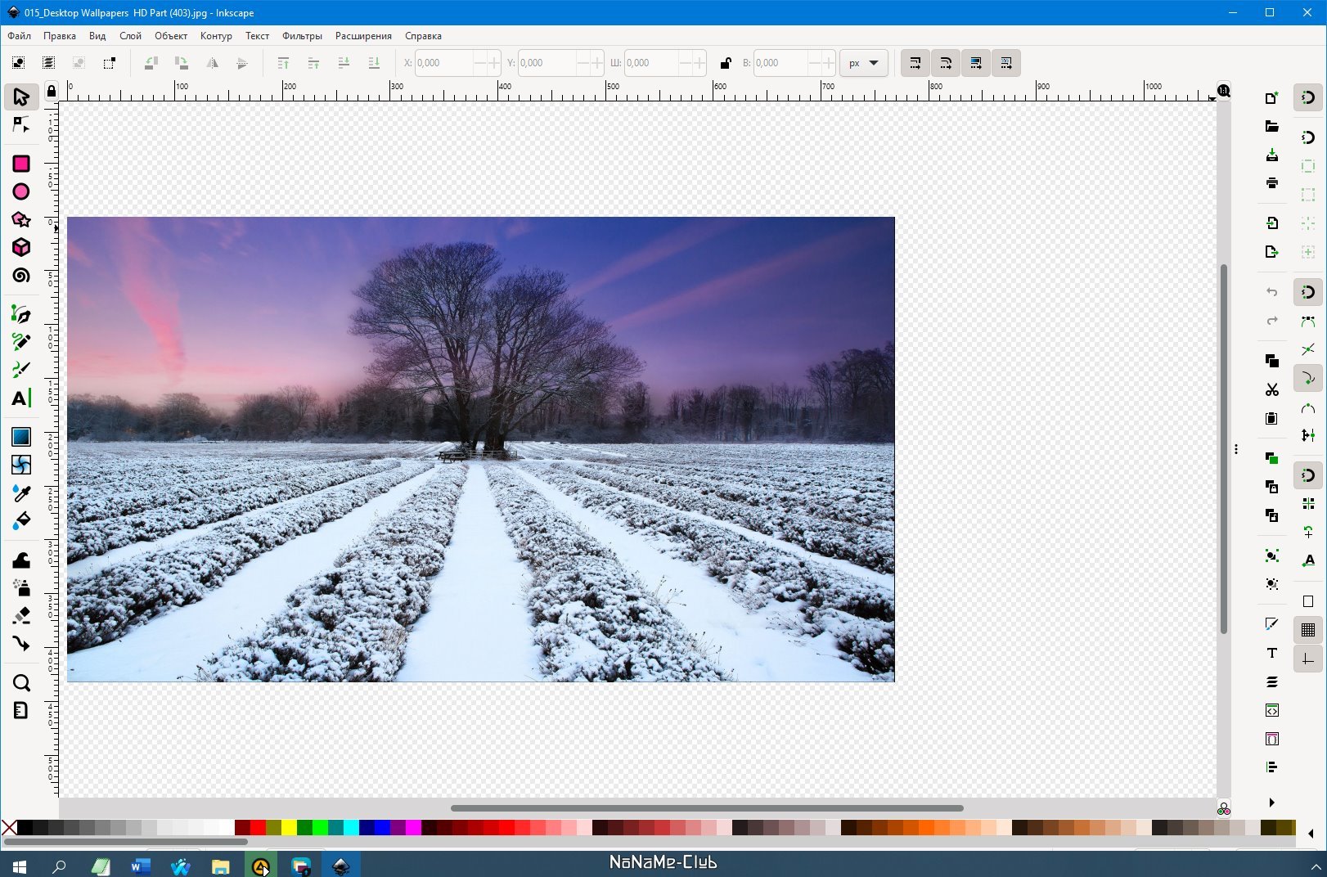Import a file into document
Screen dimensions: 1327x877
[x=1271, y=223]
